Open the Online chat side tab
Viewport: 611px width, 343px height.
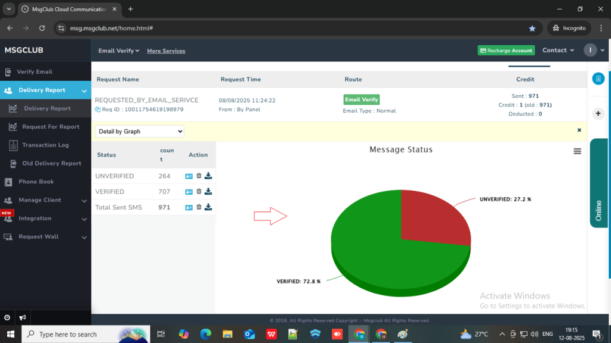[x=599, y=183]
